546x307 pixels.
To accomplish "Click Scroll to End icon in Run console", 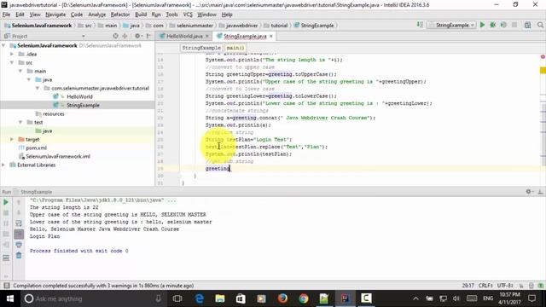I will [x=19, y=235].
